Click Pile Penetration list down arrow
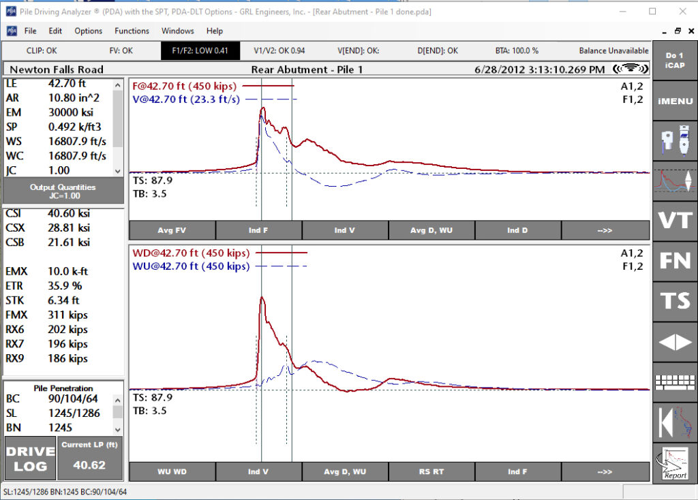The image size is (698, 500). tap(117, 430)
